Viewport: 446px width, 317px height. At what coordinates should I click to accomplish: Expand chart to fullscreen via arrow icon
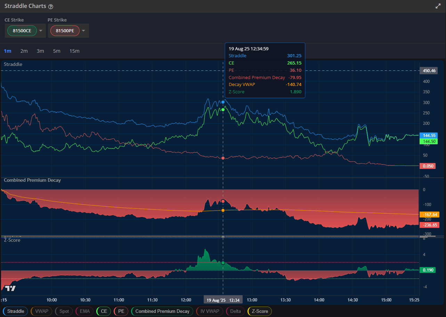click(x=438, y=6)
